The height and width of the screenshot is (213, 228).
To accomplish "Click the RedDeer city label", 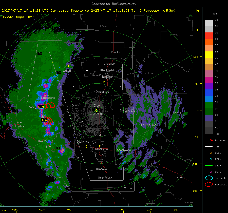I will (107, 77).
